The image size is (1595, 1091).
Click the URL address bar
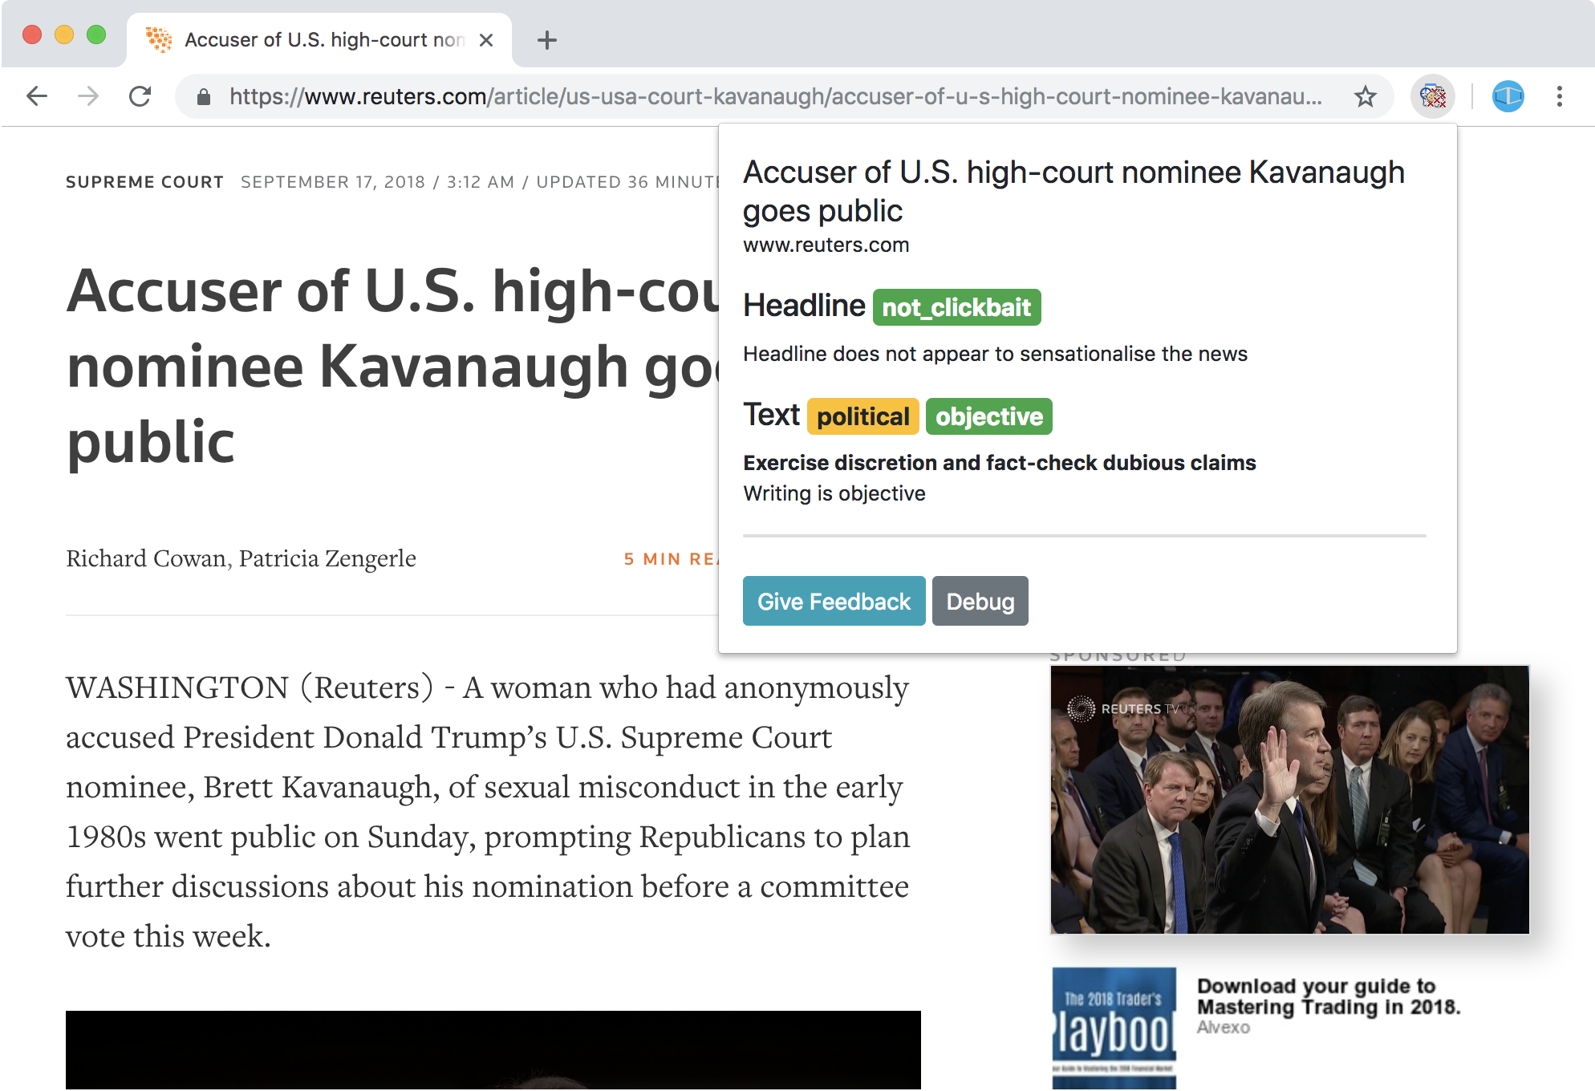coord(770,97)
